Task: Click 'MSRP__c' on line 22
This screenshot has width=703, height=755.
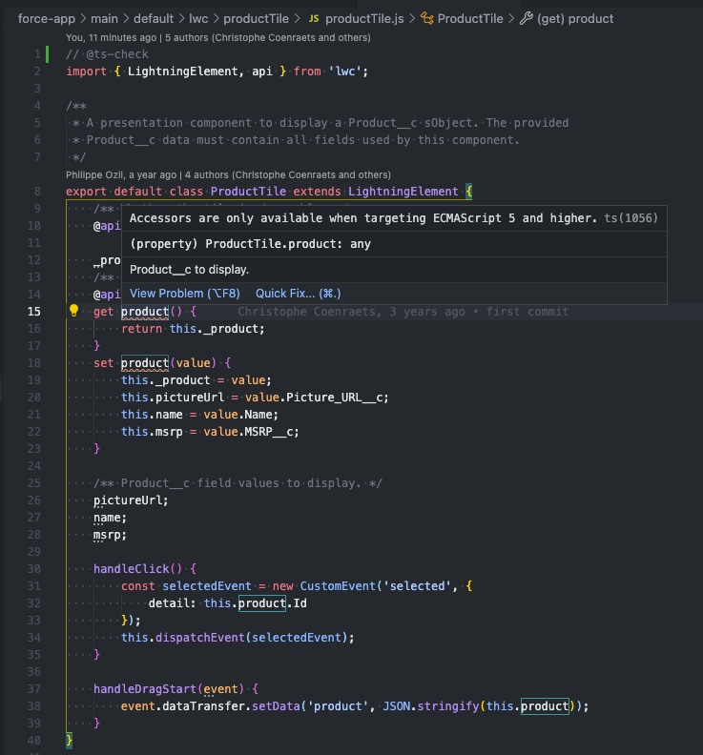Action: (269, 432)
